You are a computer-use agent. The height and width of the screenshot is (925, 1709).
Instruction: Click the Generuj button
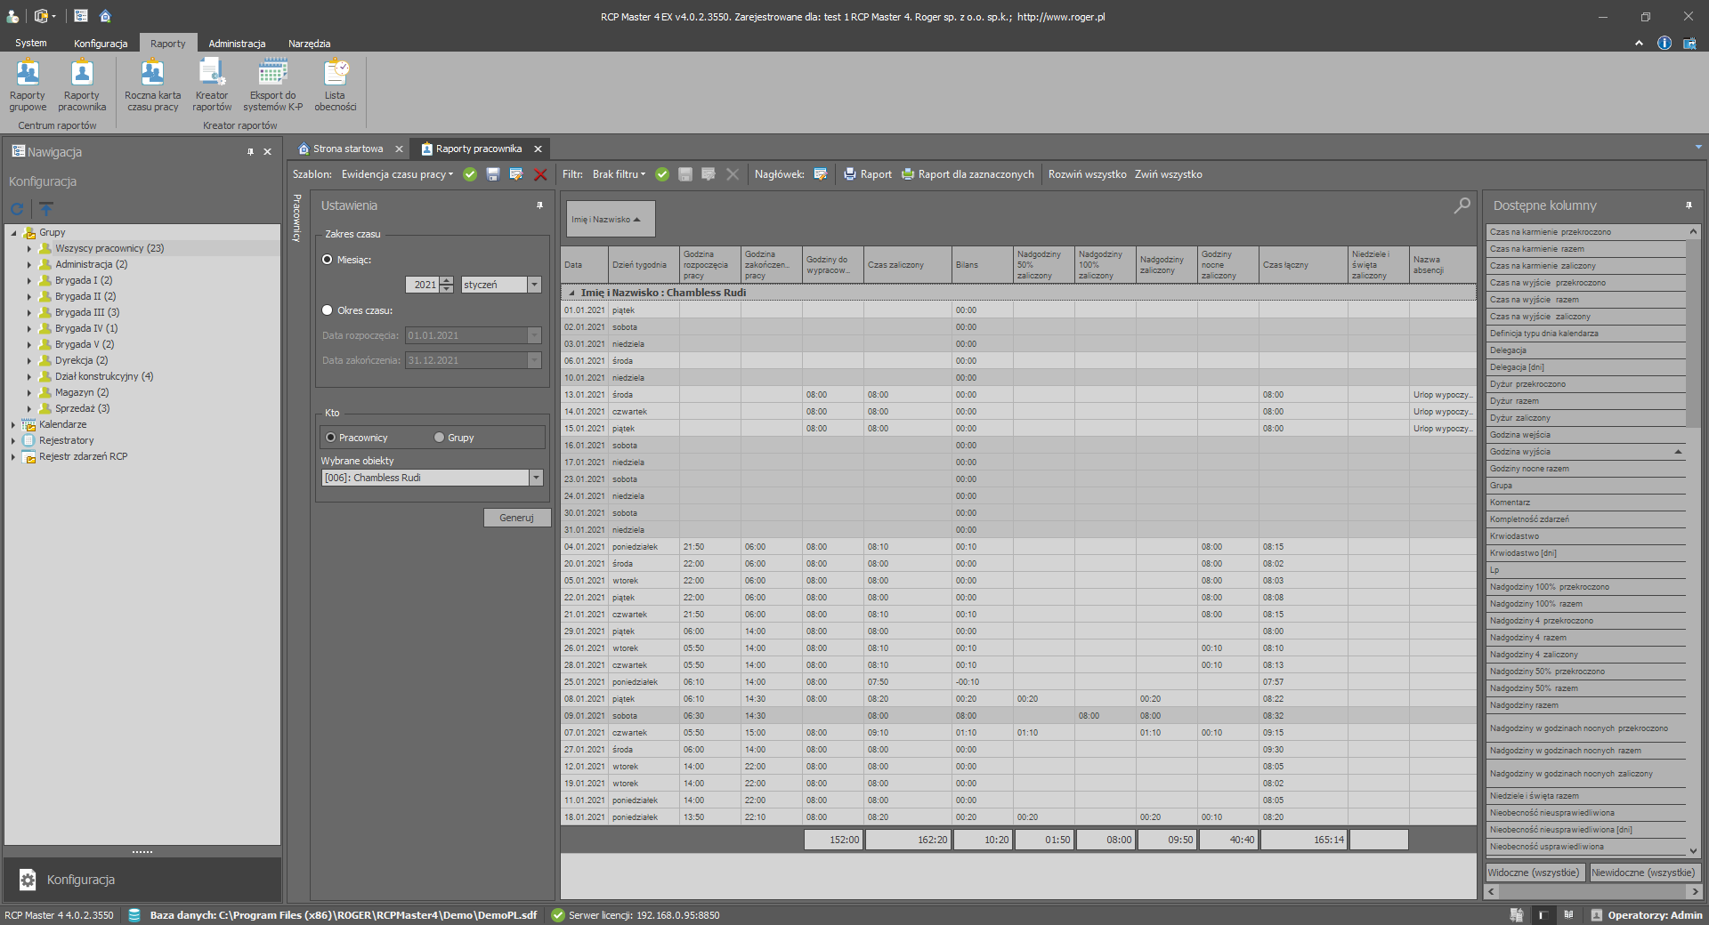coord(516,518)
